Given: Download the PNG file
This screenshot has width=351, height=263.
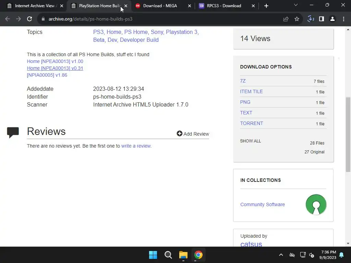Looking at the screenshot, I should click(x=245, y=102).
